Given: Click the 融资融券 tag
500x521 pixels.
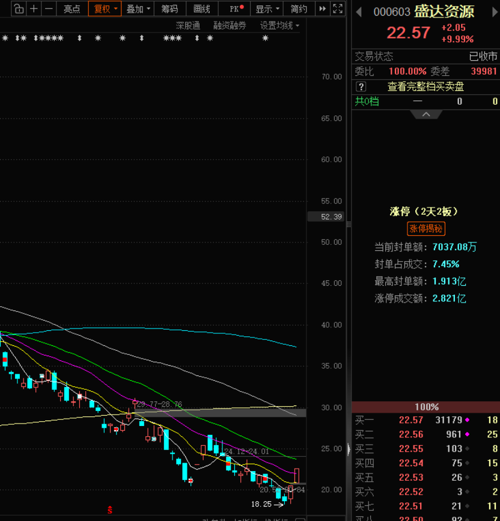Looking at the screenshot, I should pos(230,26).
